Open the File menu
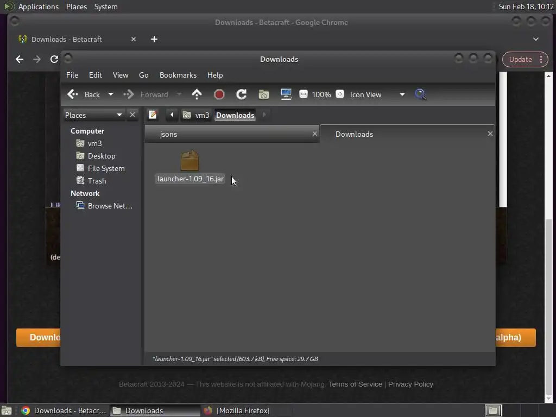Viewport: 556px width, 417px height. click(x=72, y=75)
